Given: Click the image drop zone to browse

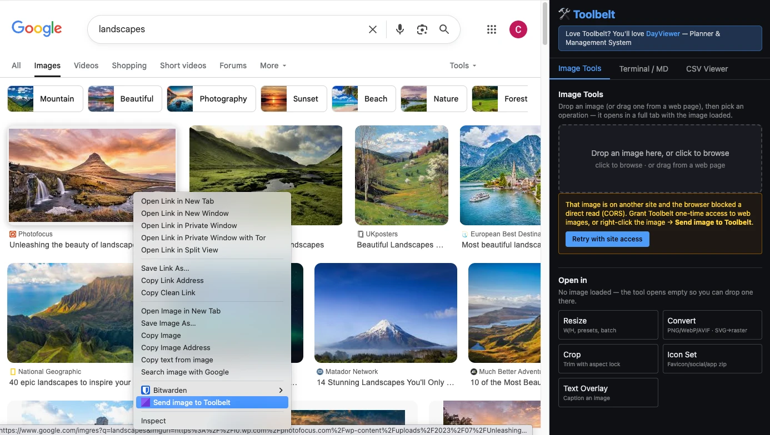Looking at the screenshot, I should click(x=660, y=159).
